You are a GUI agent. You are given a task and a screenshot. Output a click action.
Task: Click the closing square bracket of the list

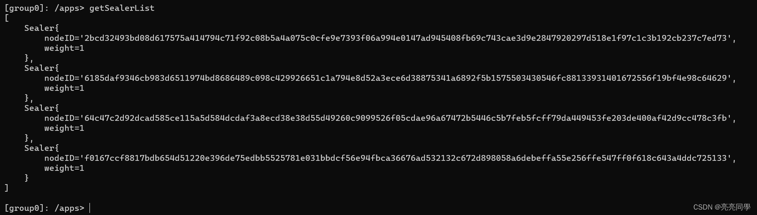point(7,188)
